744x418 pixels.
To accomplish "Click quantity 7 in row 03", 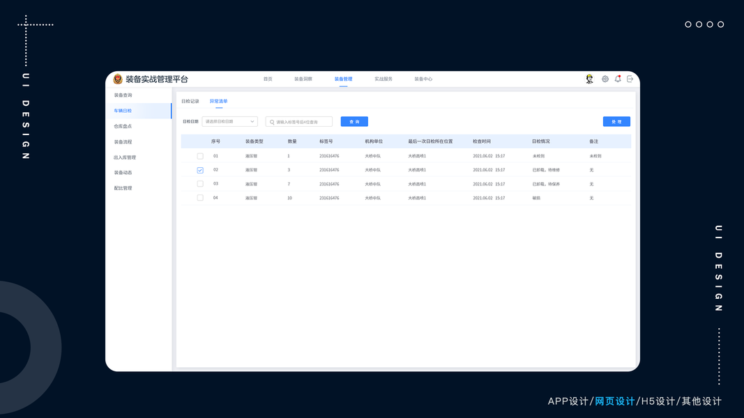I will coord(289,184).
